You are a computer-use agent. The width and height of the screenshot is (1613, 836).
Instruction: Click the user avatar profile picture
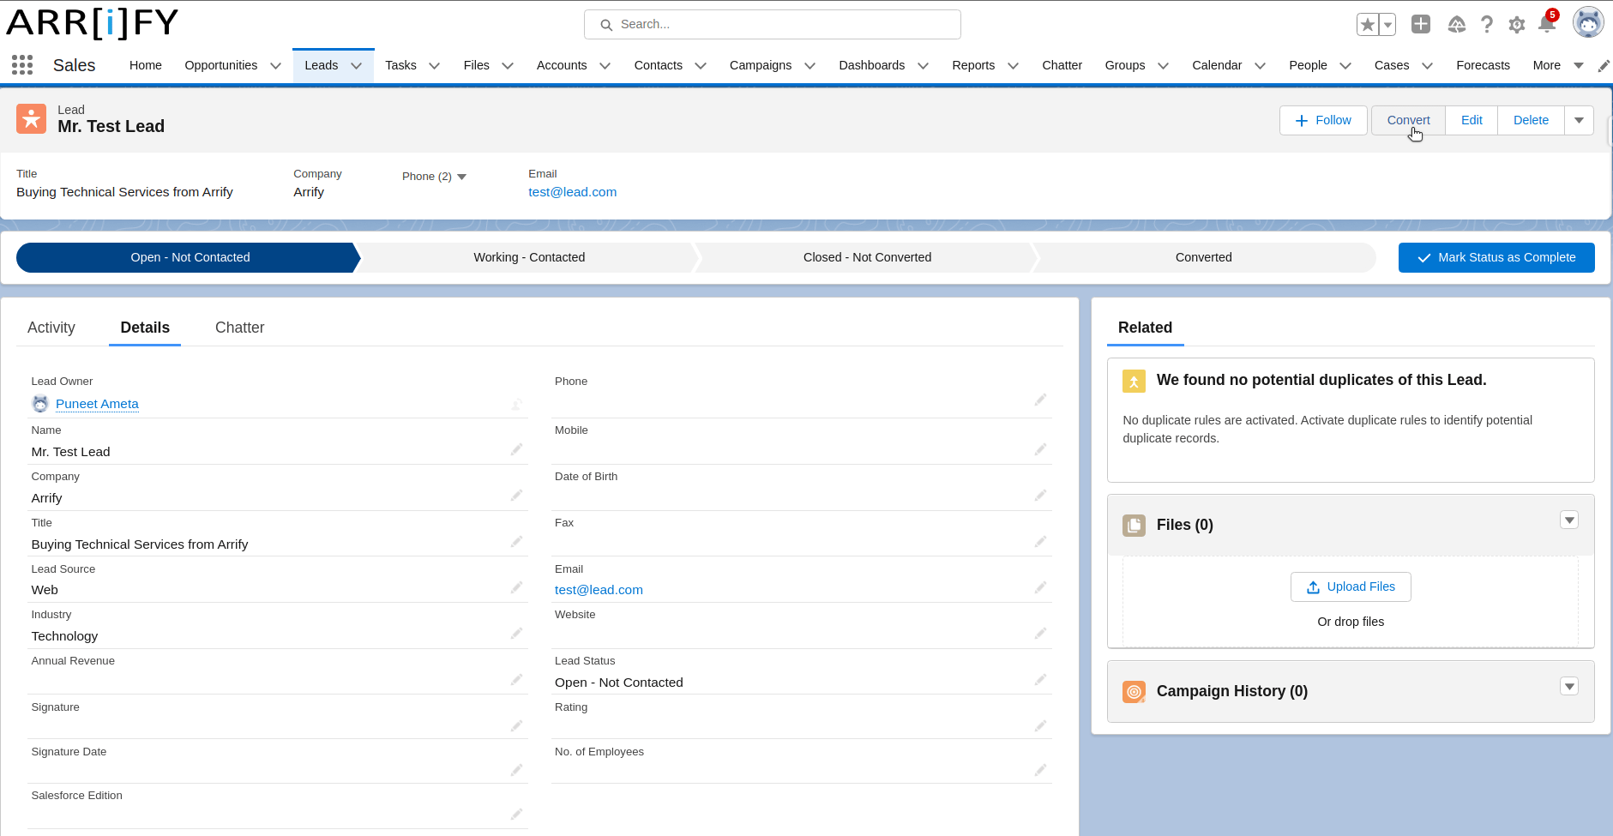click(x=1588, y=21)
